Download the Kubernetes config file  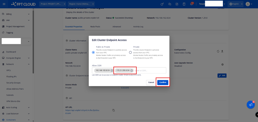click(x=222, y=51)
